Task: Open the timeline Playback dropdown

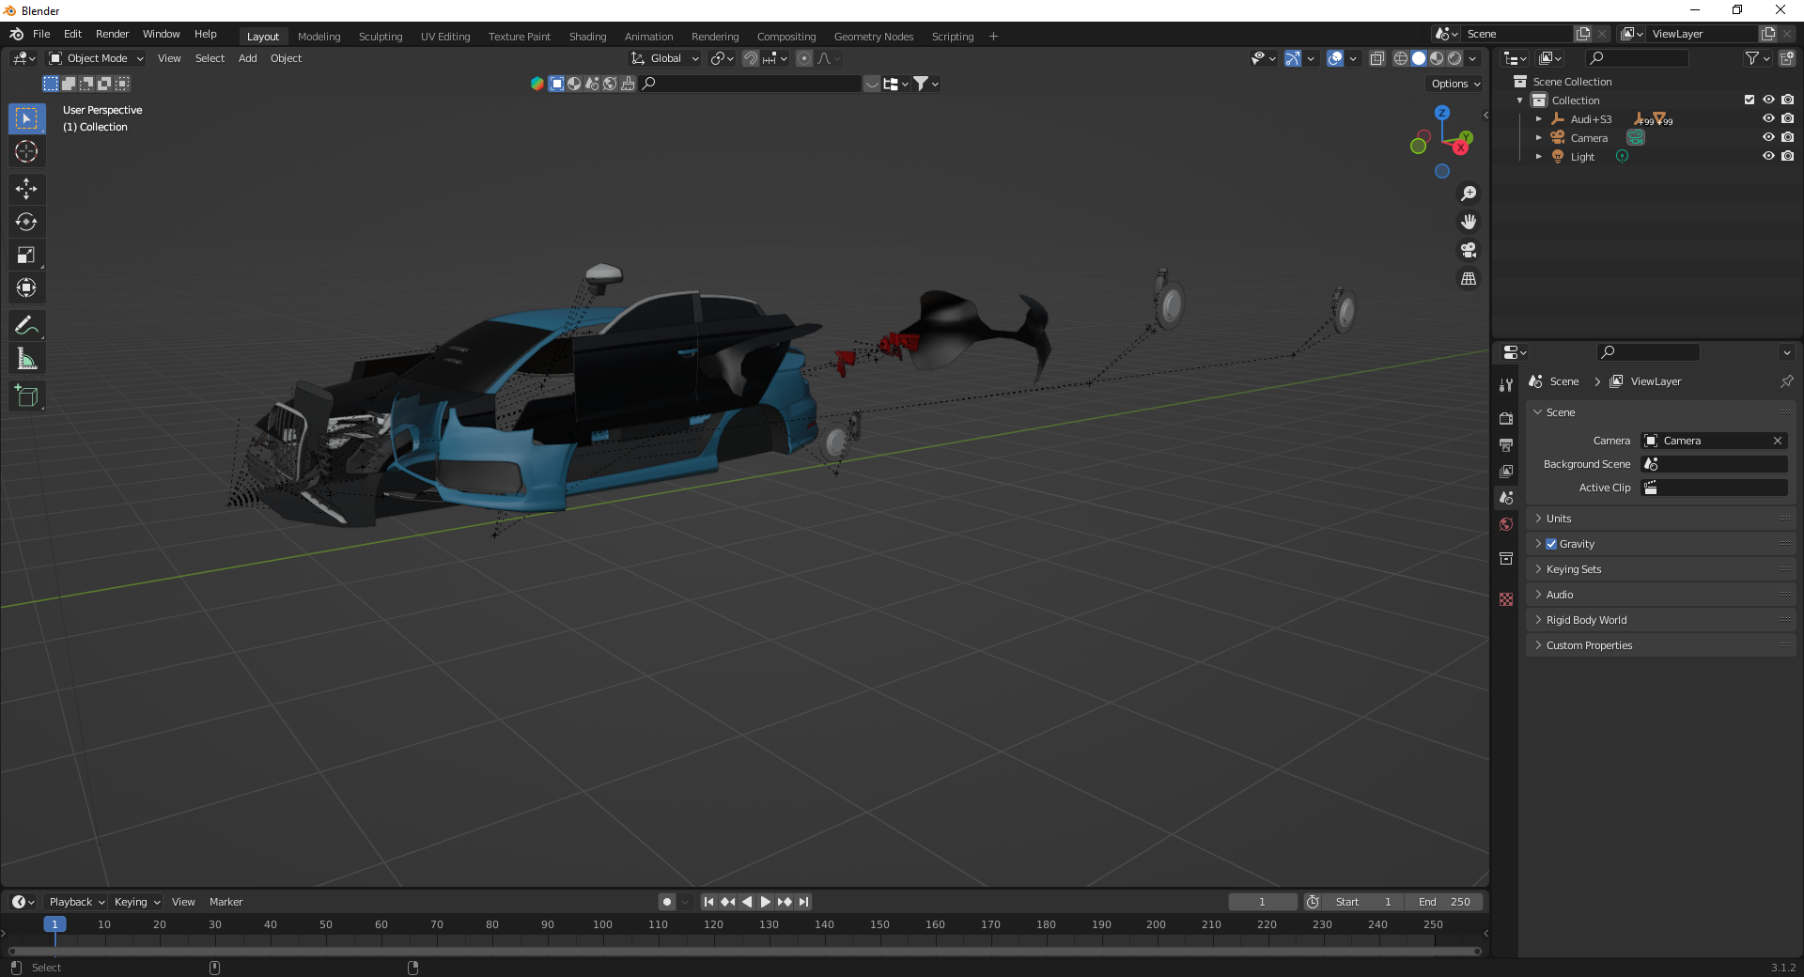Action: (76, 902)
